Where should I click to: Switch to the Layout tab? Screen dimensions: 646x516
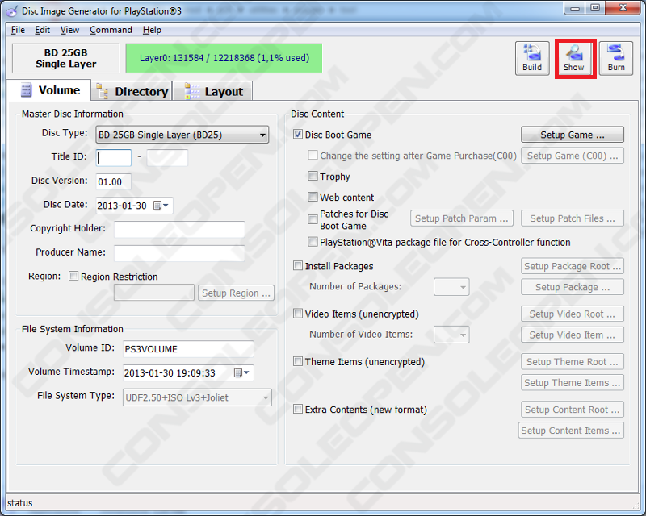click(212, 91)
